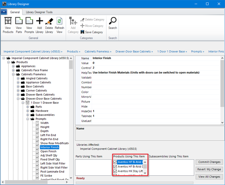
Task: Click the Commit Changes button
Action: (209, 162)
